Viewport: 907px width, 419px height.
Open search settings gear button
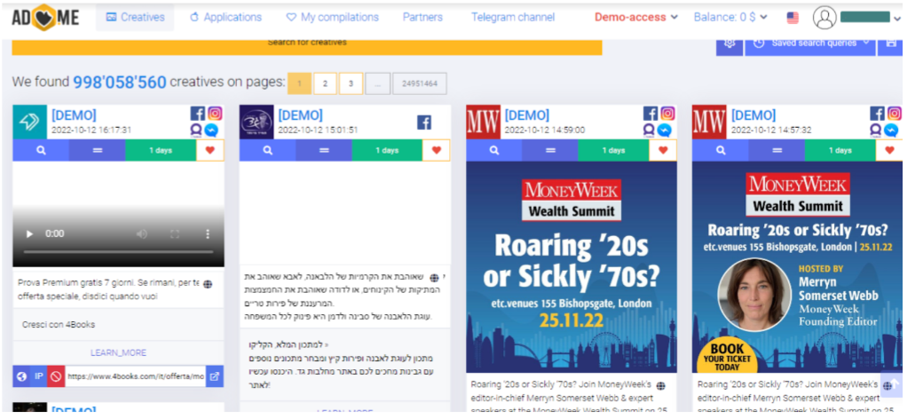point(730,46)
